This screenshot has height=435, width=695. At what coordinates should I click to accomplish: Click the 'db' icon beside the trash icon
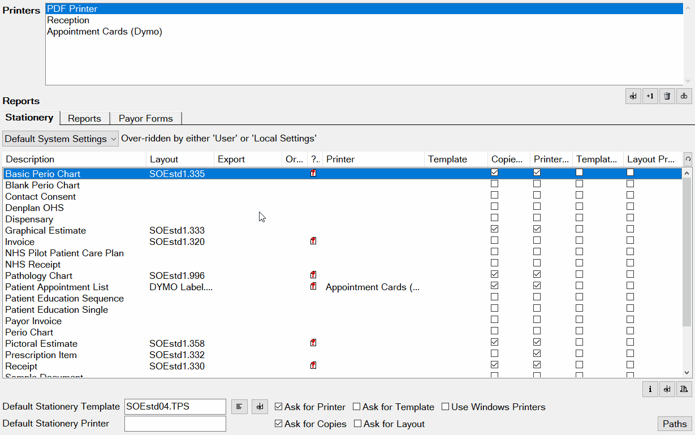pos(684,96)
